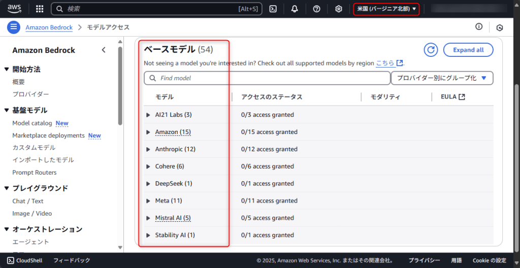Viewport: 520px width, 268px height.
Task: Open CloudShell in the footer
Action: click(24, 260)
